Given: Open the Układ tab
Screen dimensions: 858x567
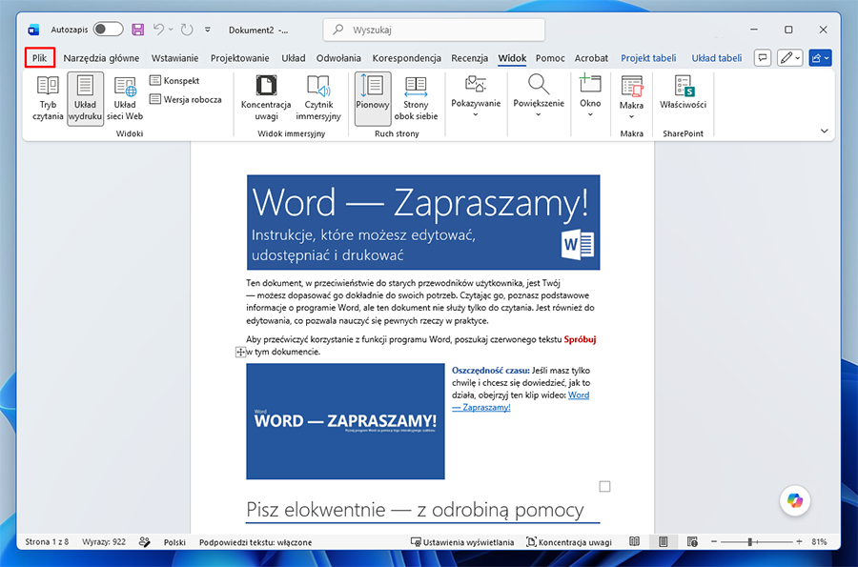Looking at the screenshot, I should click(x=294, y=58).
